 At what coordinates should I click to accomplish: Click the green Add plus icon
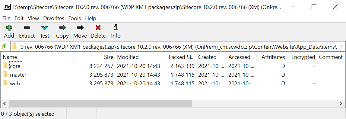(x=9, y=27)
